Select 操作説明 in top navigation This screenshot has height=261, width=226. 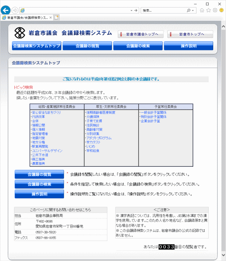pos(188,46)
